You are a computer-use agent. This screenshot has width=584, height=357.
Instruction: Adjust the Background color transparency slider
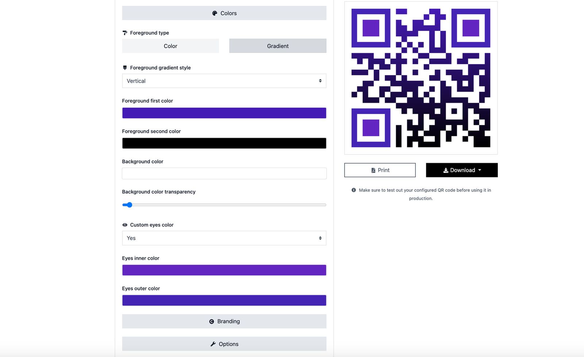click(130, 205)
